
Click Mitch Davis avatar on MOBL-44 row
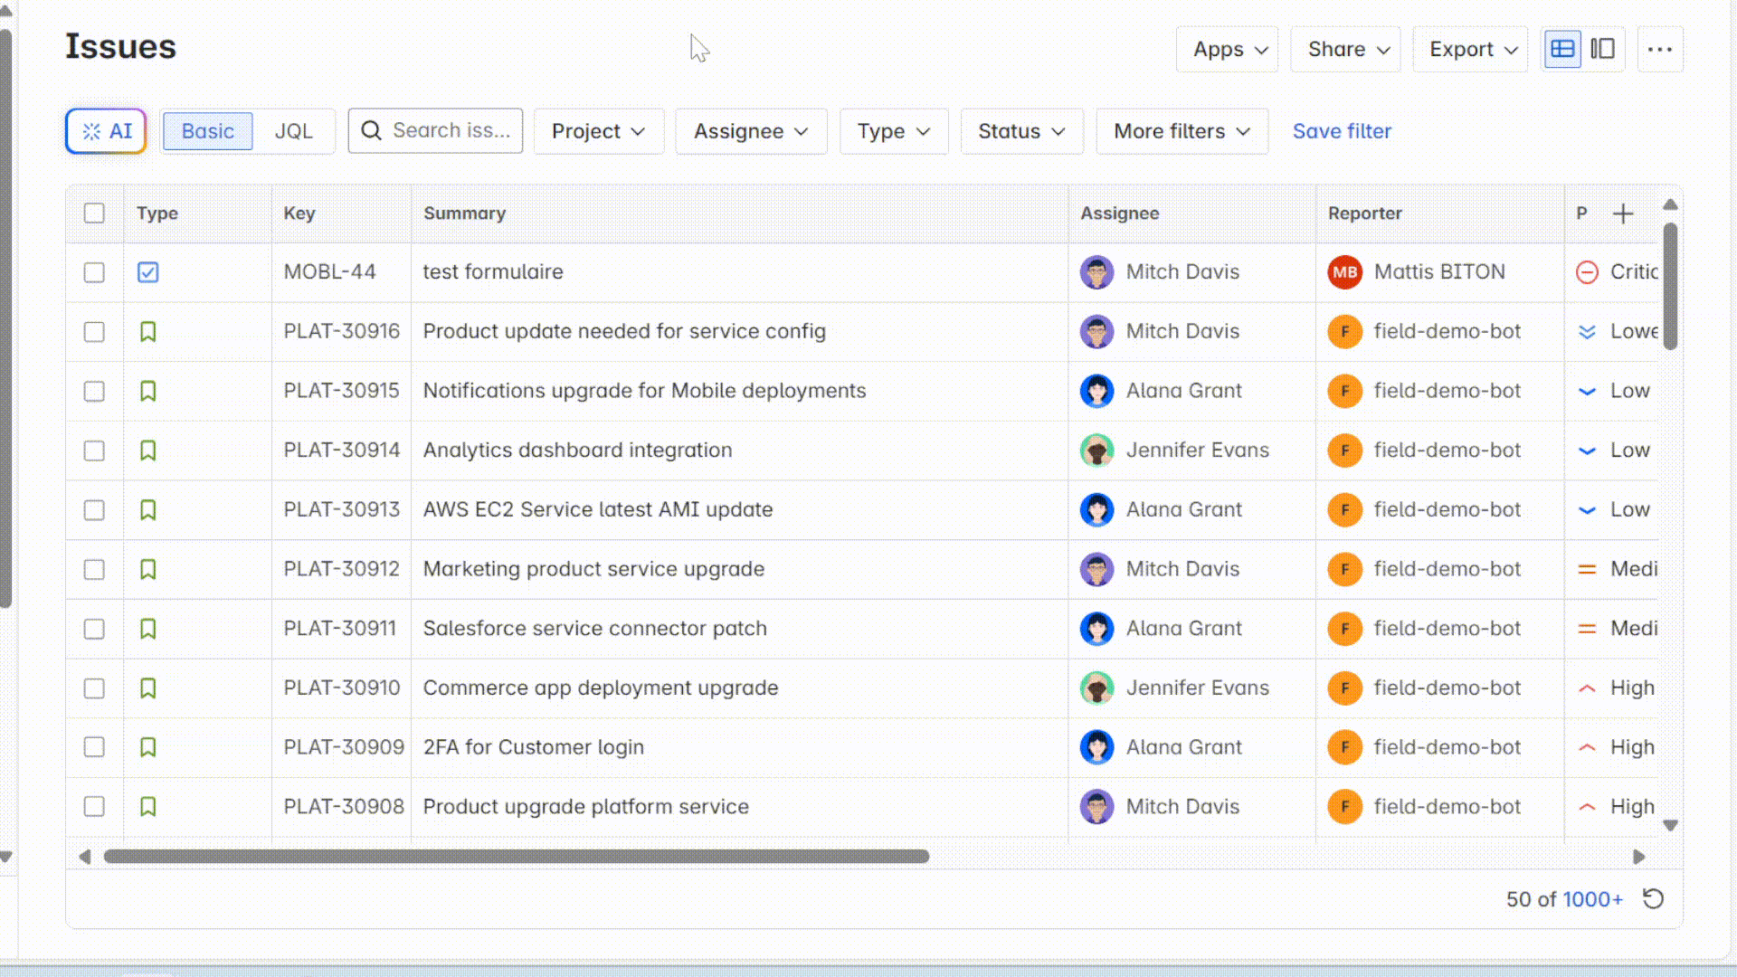[1096, 272]
